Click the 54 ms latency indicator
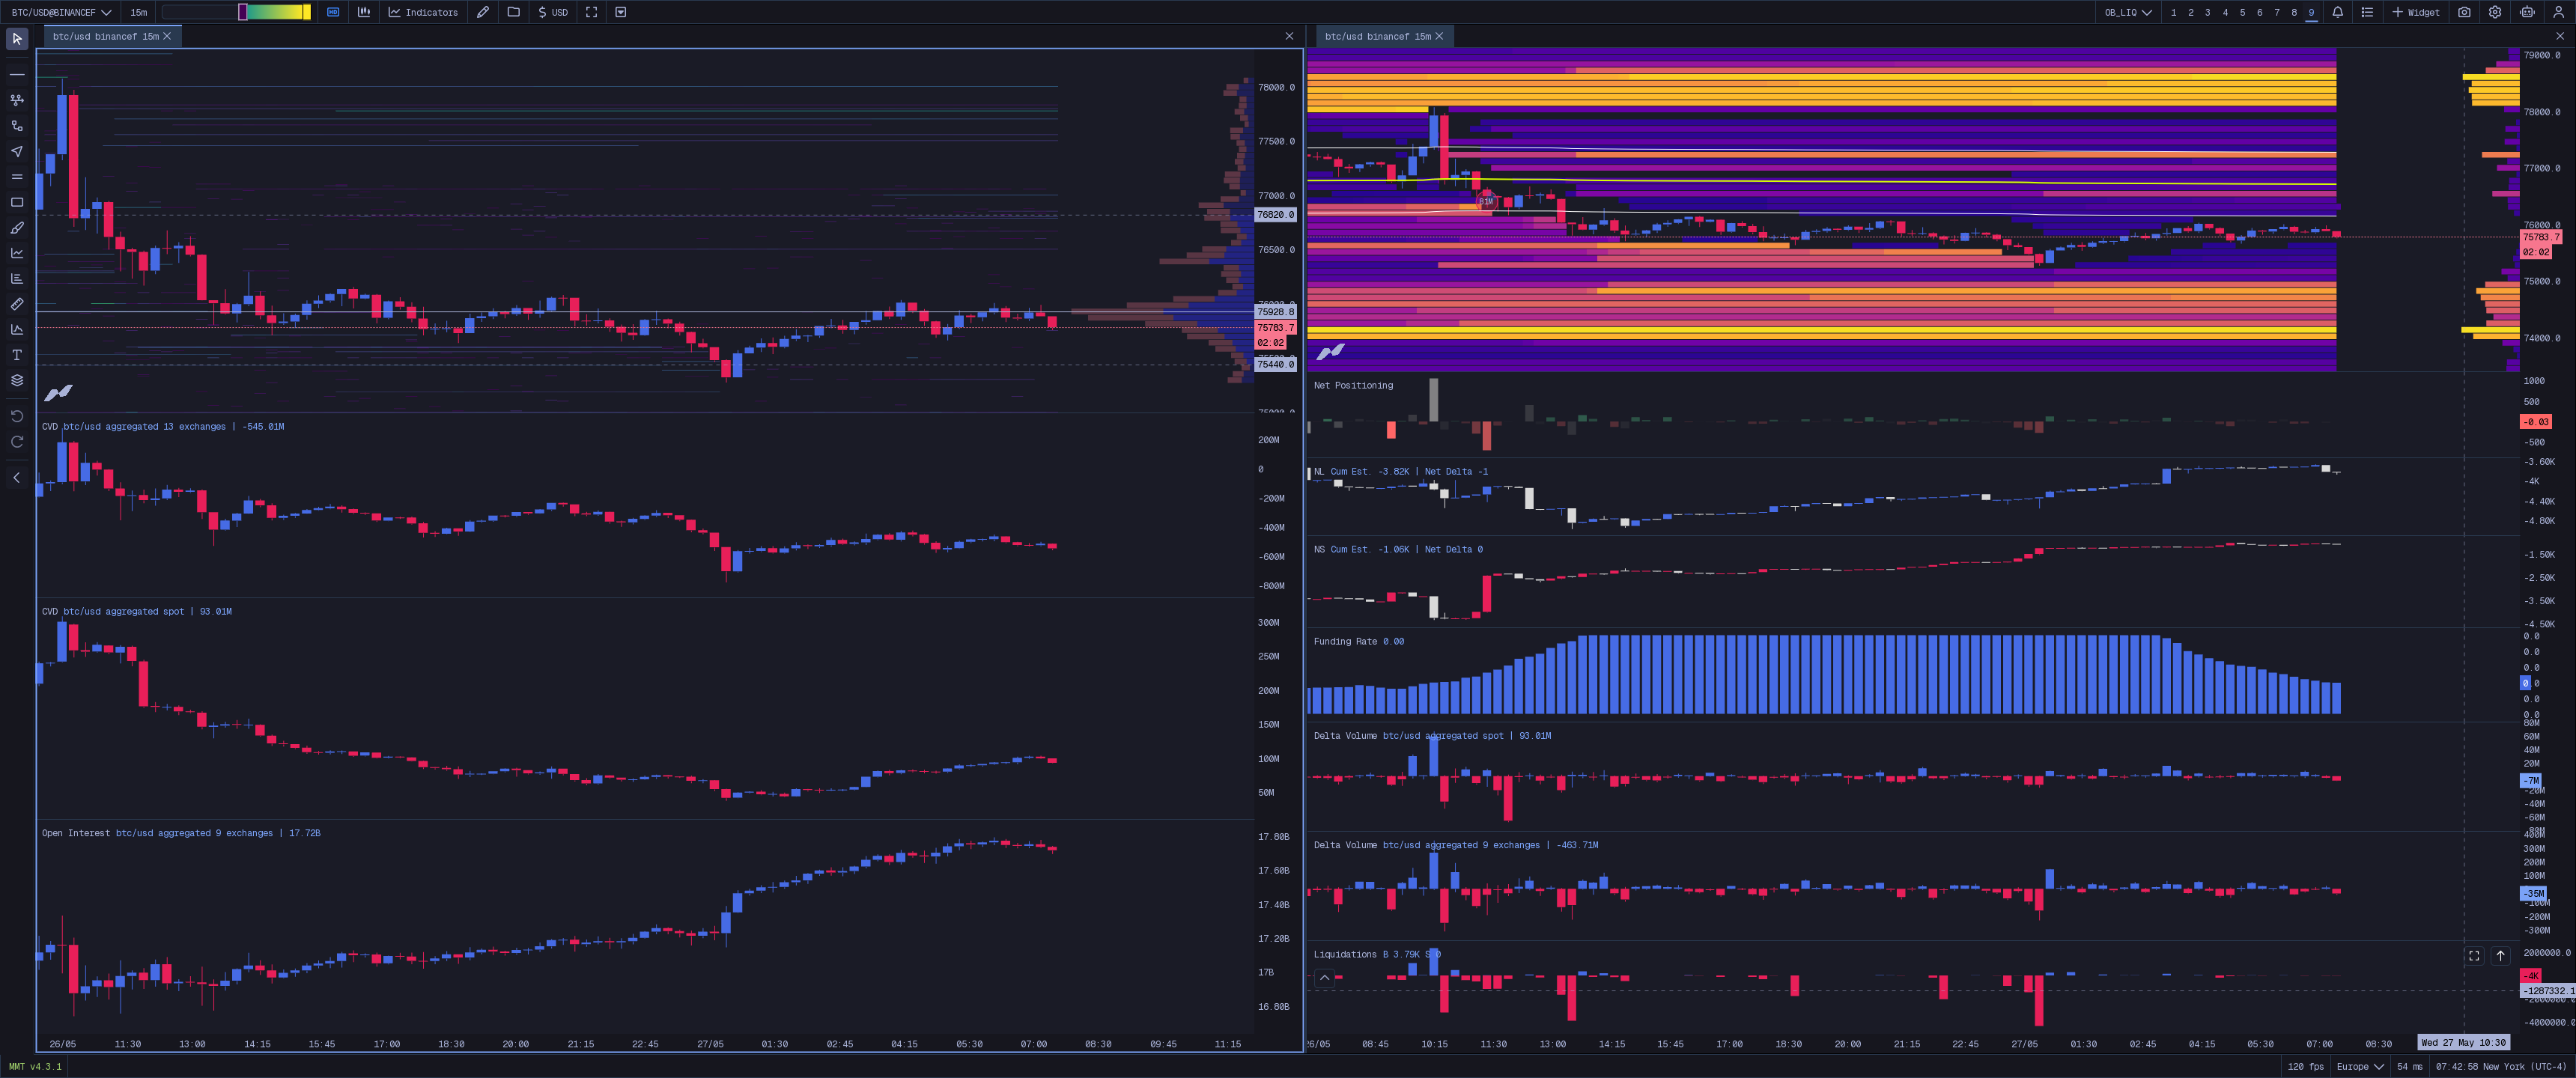The width and height of the screenshot is (2576, 1078). [2410, 1067]
